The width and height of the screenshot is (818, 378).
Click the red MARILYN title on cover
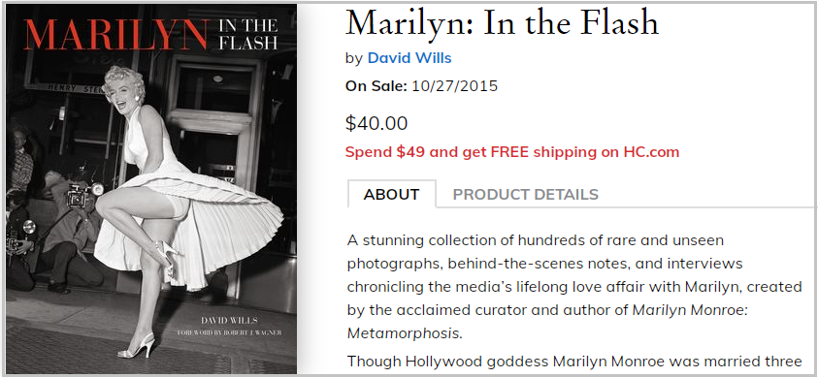click(x=115, y=36)
